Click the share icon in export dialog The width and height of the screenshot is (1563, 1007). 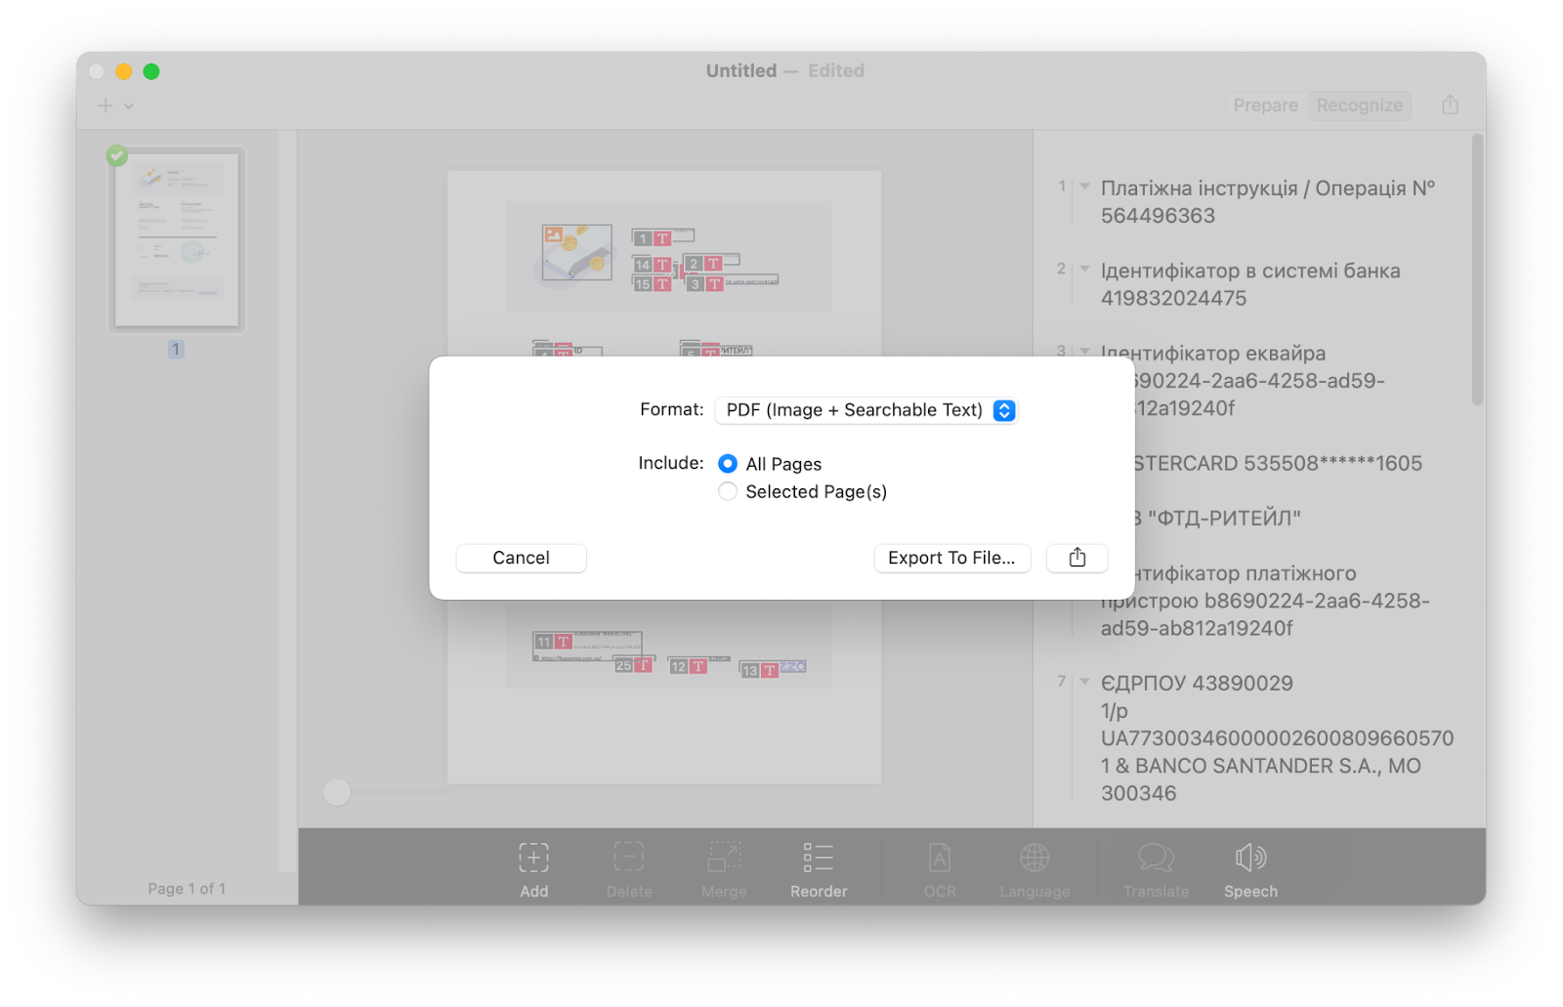[x=1077, y=558]
